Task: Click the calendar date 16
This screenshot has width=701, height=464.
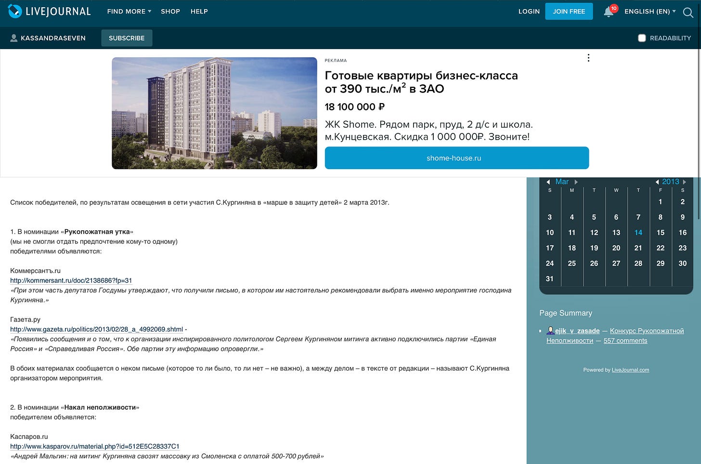Action: [683, 233]
